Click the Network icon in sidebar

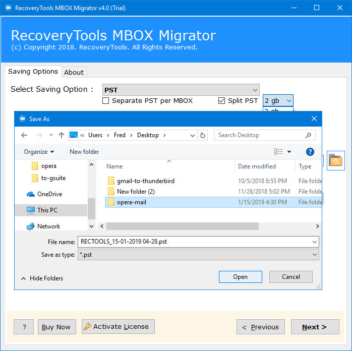(x=31, y=226)
